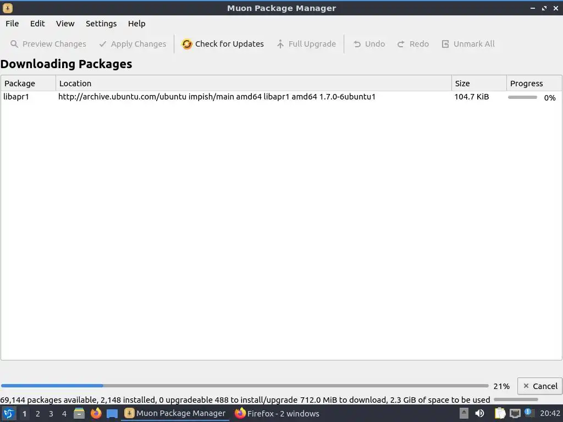This screenshot has height=422, width=563.
Task: Click the Undo toolbar button
Action: (369, 44)
